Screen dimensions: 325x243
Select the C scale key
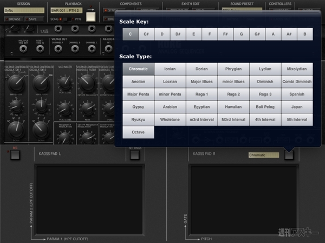pyautogui.click(x=131, y=34)
